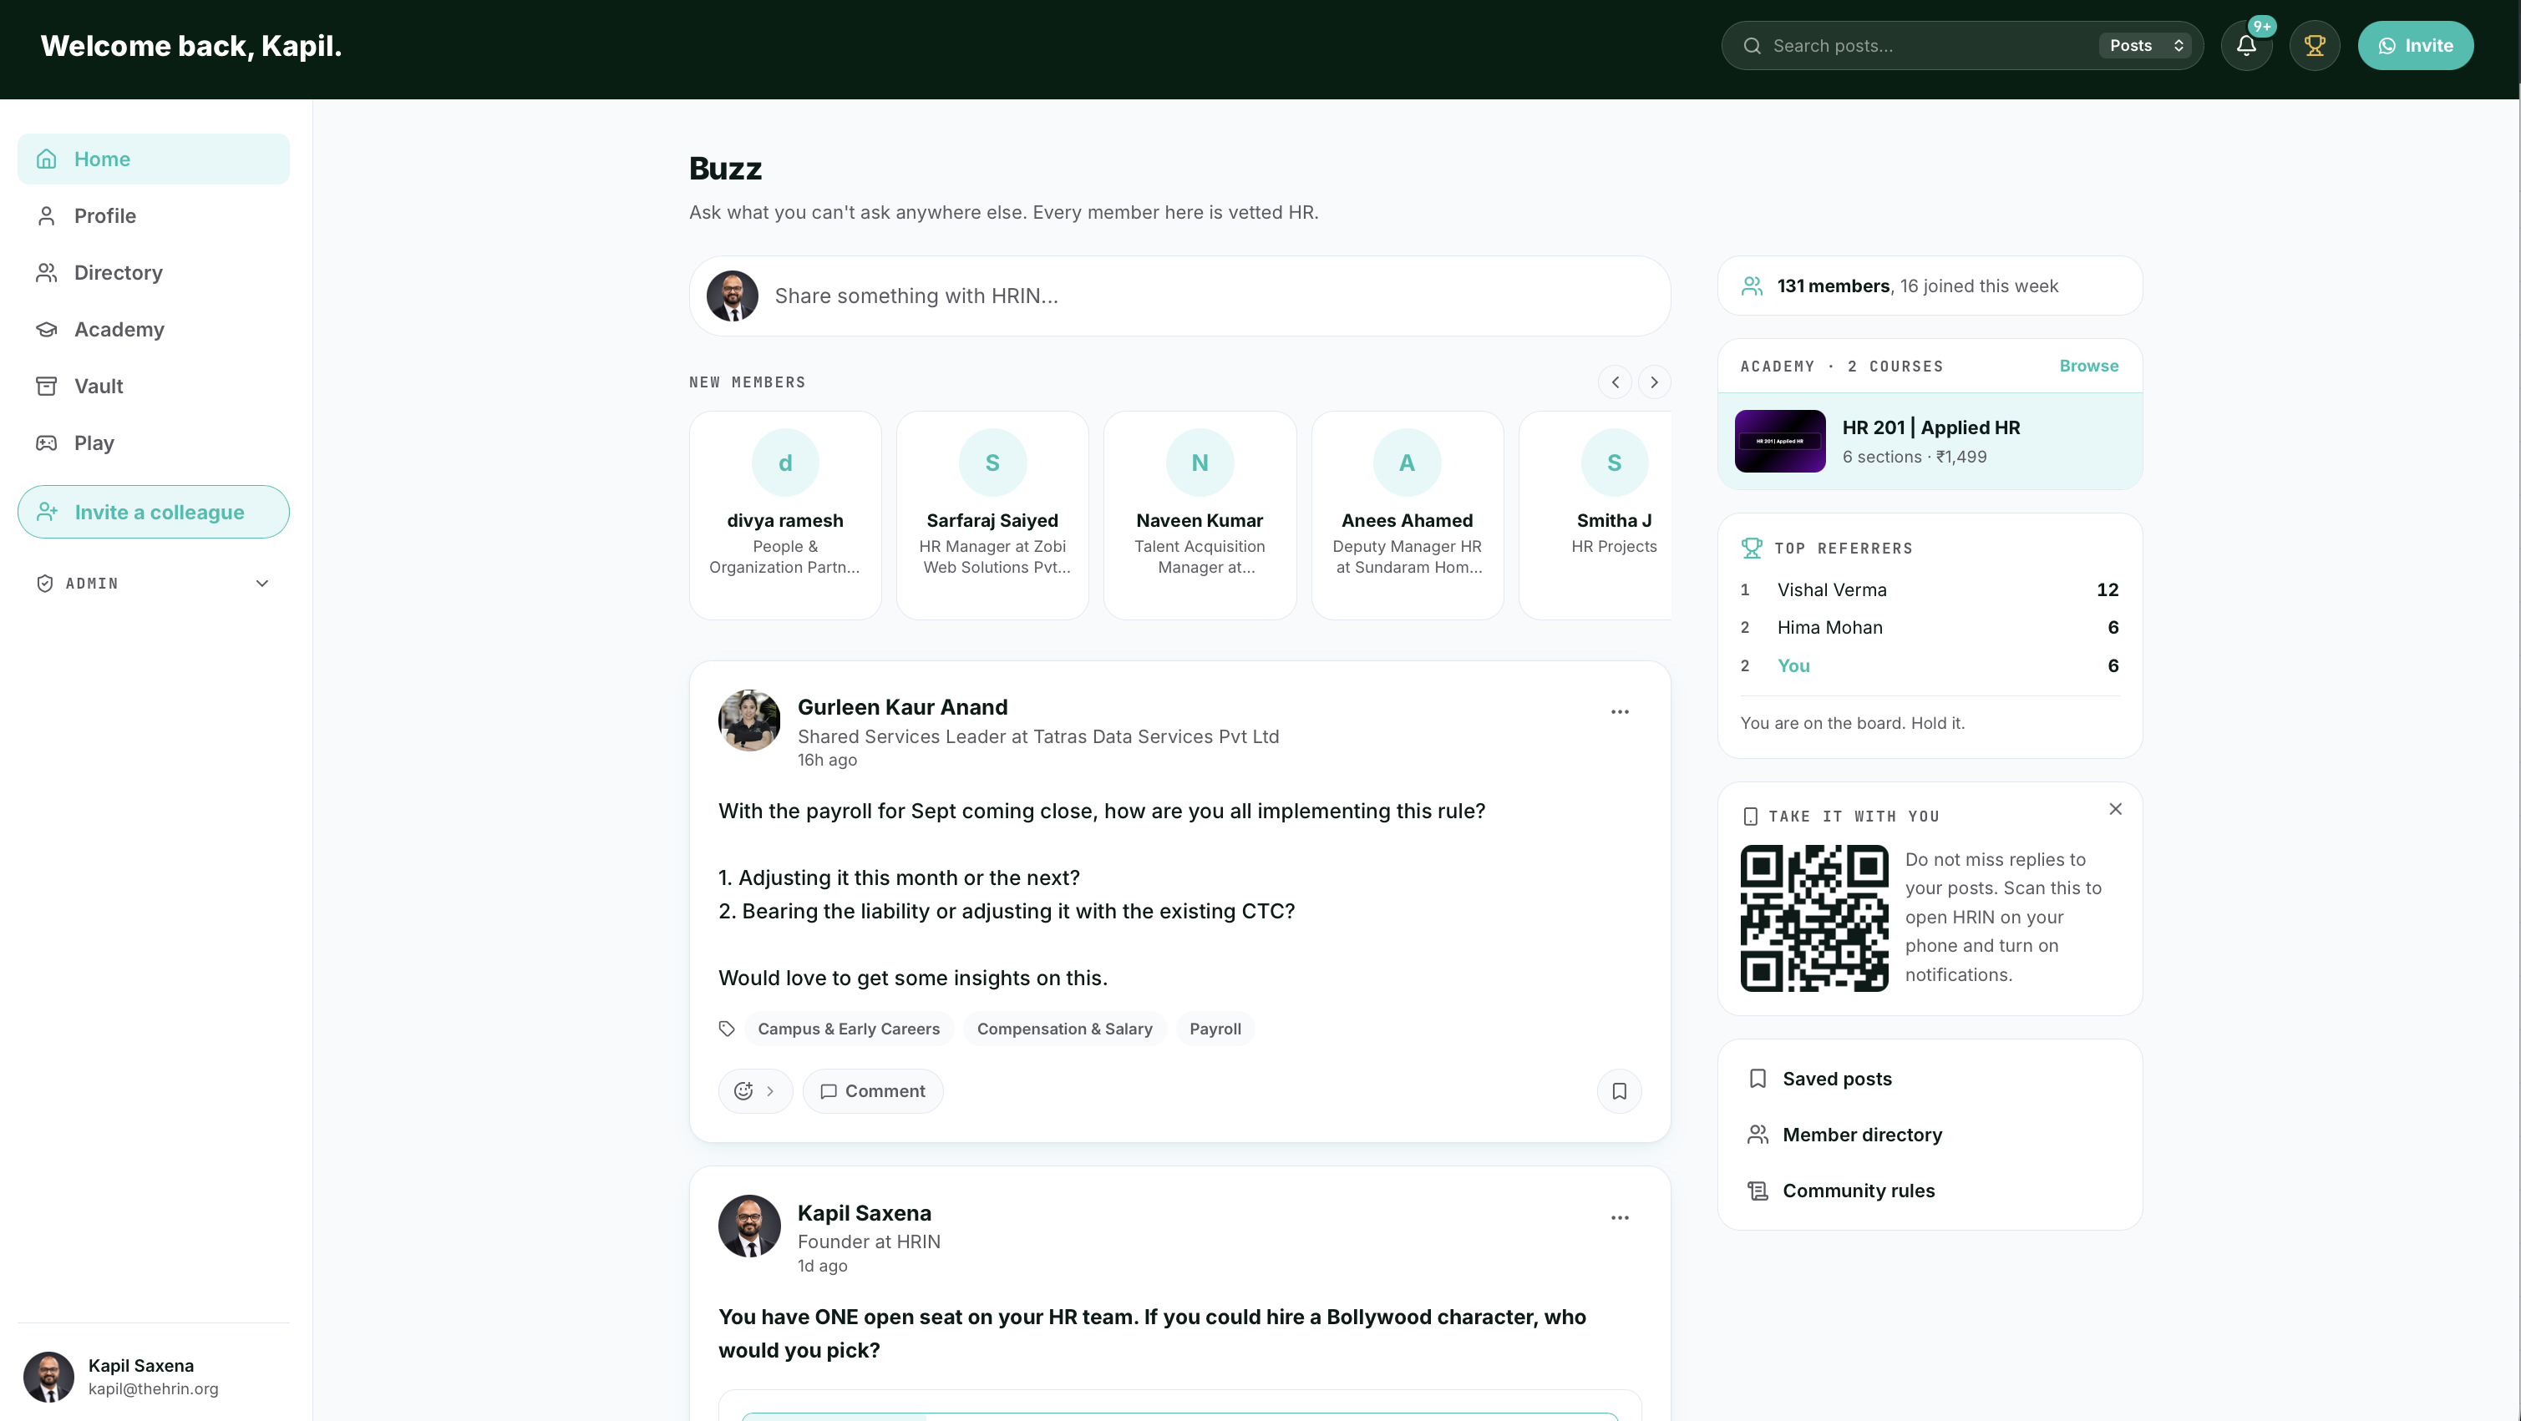
Task: Open more options on Kapil Saxena's post
Action: click(x=1620, y=1217)
